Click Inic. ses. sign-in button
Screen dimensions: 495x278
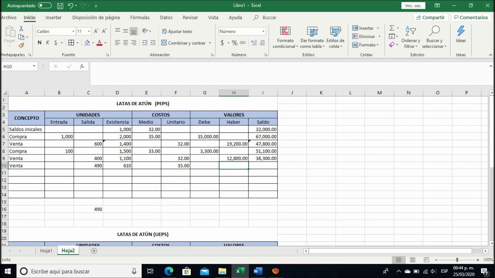click(413, 6)
